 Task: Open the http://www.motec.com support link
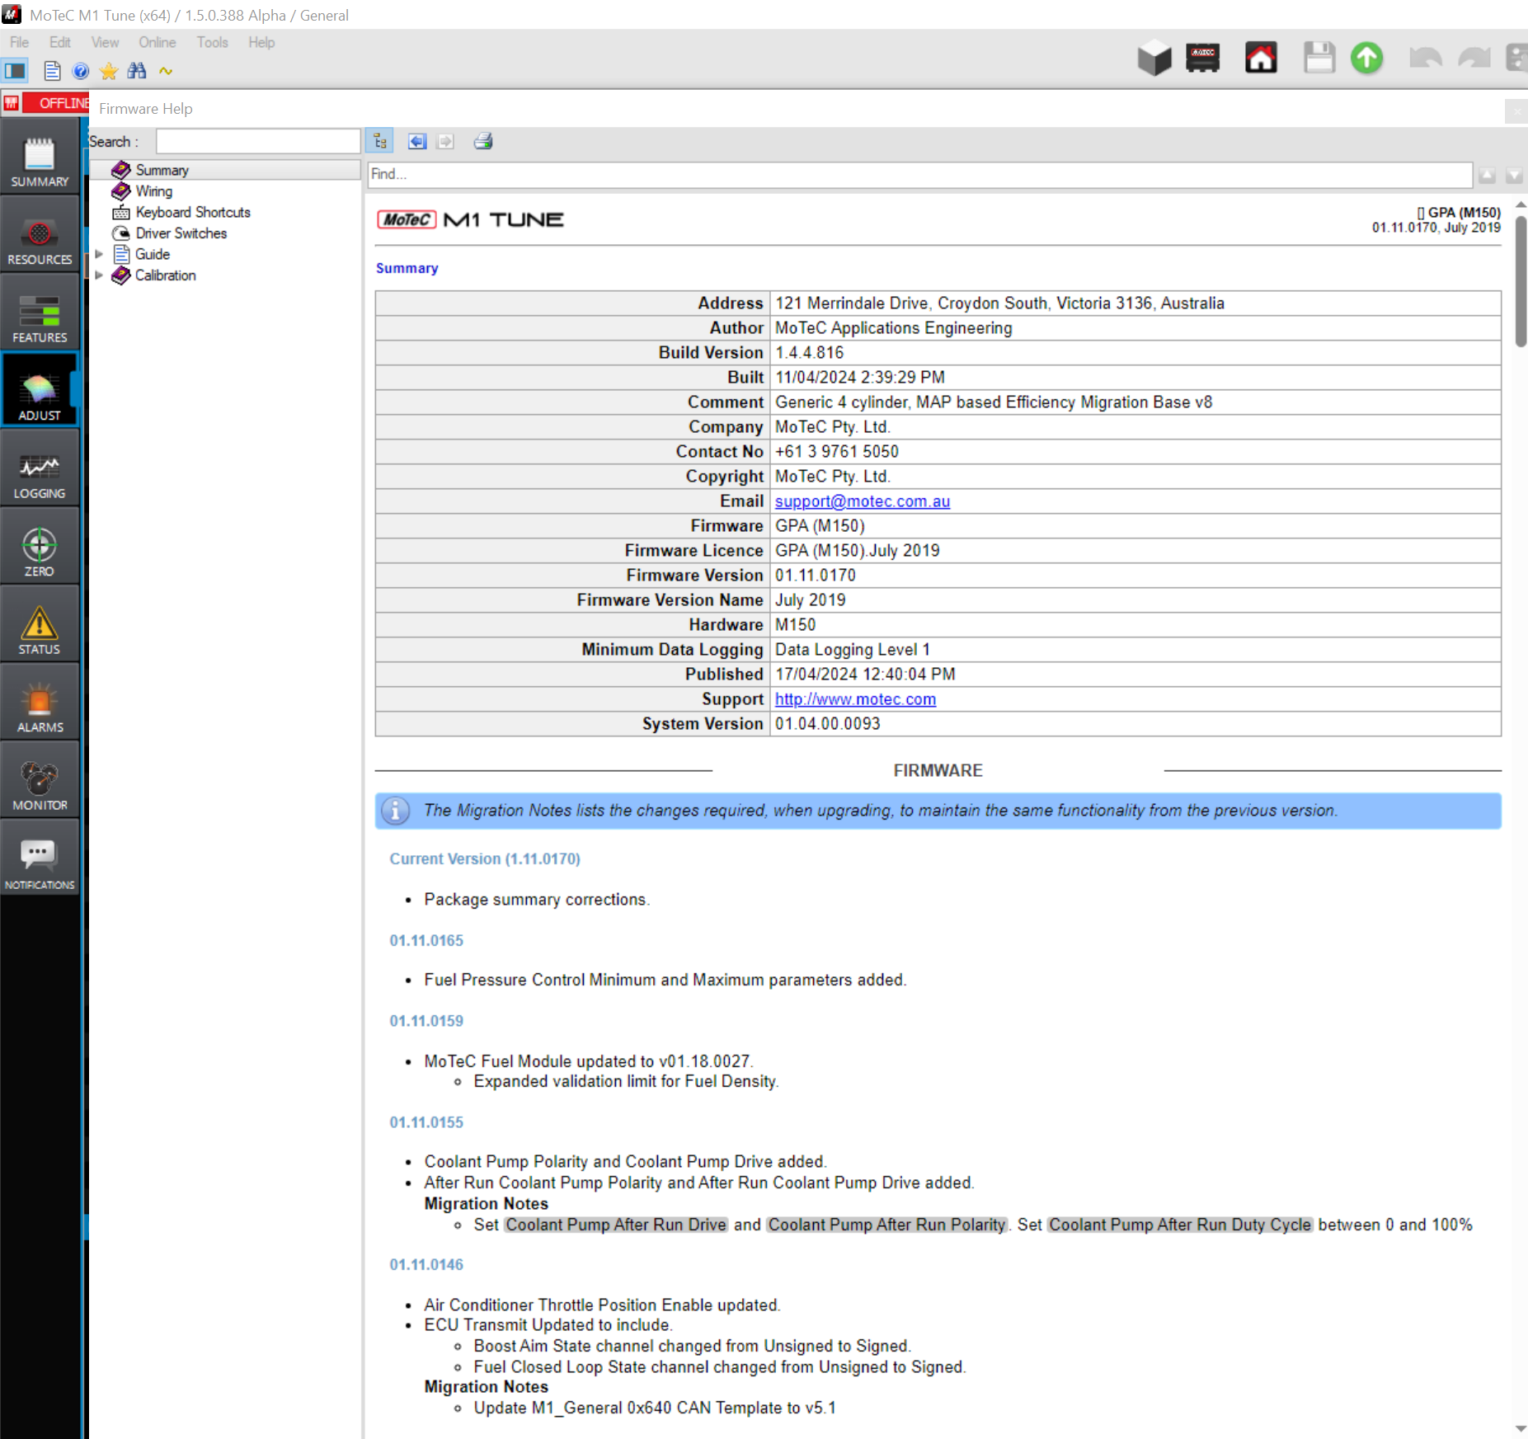(x=855, y=699)
